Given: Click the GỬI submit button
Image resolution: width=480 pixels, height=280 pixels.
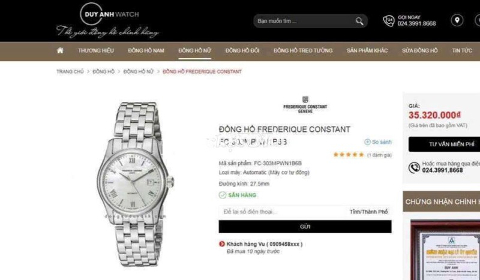Looking at the screenshot, I should tap(305, 227).
